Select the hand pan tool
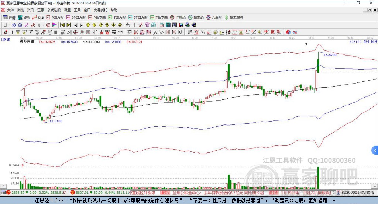The height and width of the screenshot is (204, 378). pyautogui.click(x=128, y=25)
